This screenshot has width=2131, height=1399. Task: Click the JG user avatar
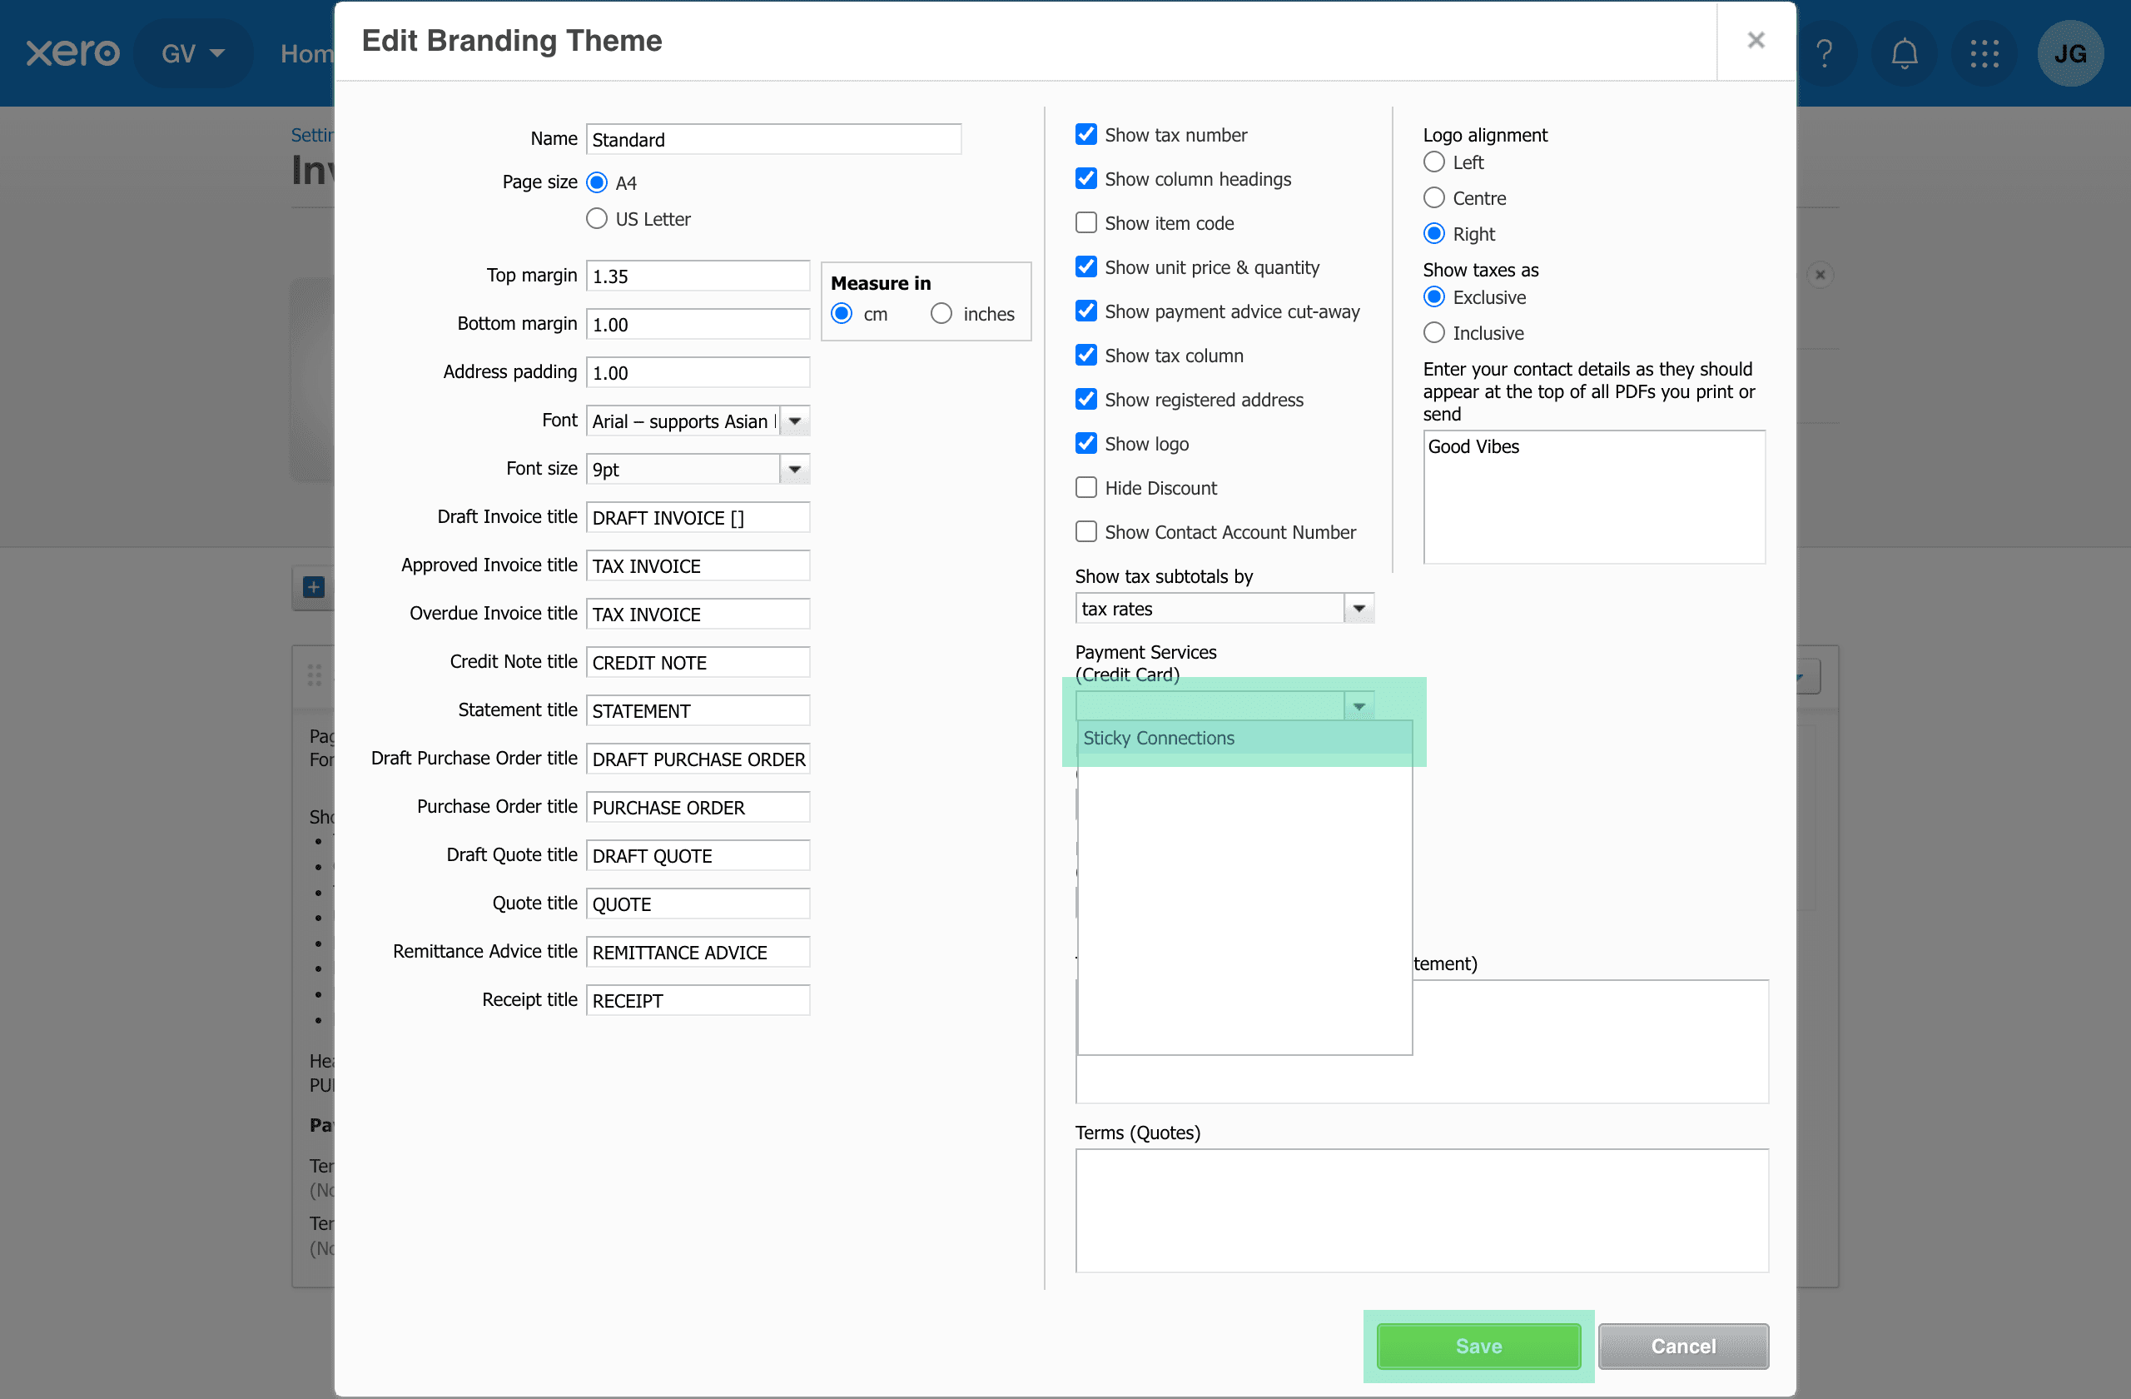2069,54
